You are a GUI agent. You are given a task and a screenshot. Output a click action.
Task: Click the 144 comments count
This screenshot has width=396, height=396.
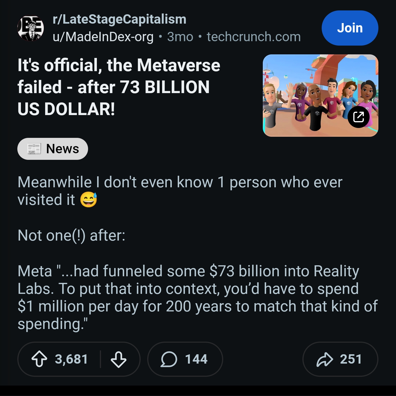point(196,359)
